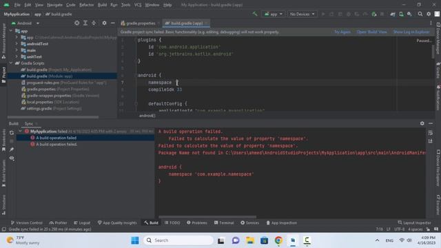441x248 pixels.
Task: Select first 'A build operation failed' row
Action: pos(85,138)
